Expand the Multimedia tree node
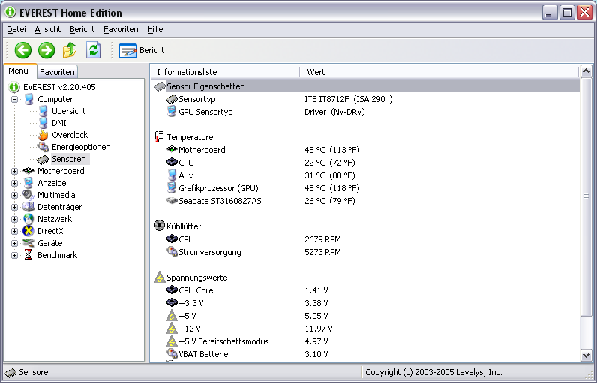This screenshot has height=384, width=597. [14, 195]
